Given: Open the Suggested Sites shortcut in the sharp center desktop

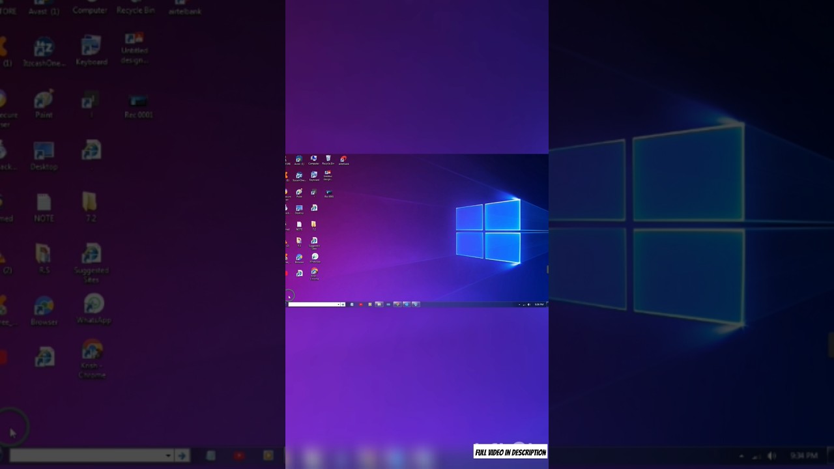Looking at the screenshot, I should click(314, 243).
